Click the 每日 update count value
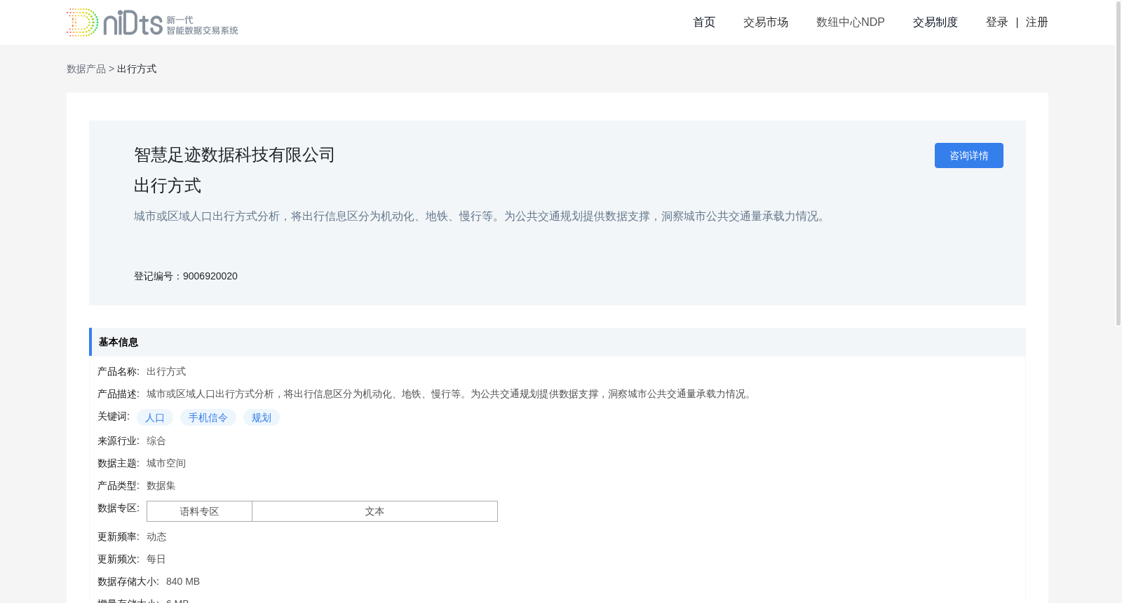 click(x=156, y=559)
